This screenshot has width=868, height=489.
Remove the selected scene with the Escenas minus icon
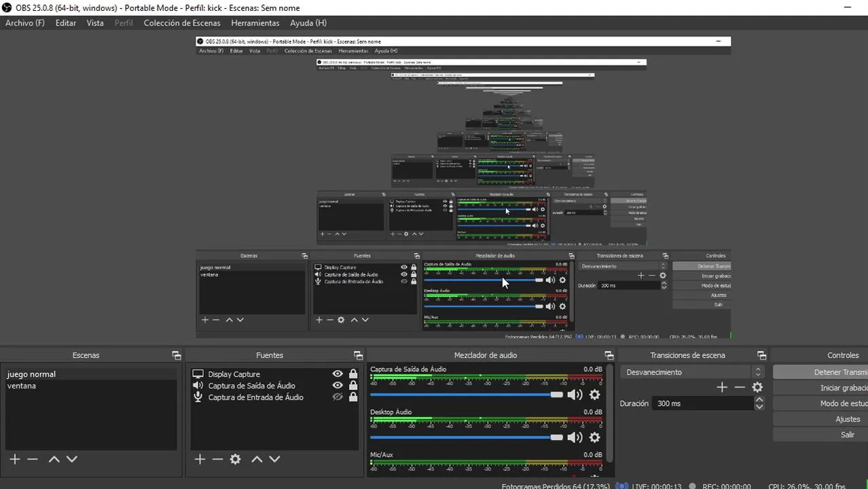[x=33, y=459]
